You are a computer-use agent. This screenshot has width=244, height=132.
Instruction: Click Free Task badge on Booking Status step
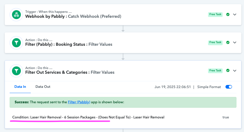pyautogui.click(x=215, y=42)
